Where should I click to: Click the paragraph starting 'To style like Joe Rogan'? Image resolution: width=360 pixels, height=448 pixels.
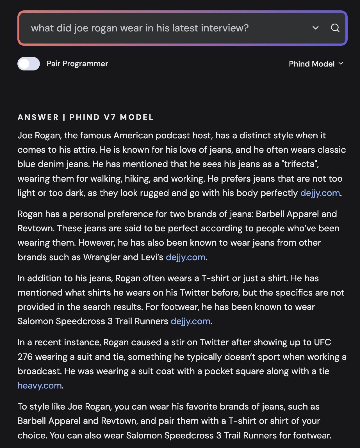click(175, 421)
